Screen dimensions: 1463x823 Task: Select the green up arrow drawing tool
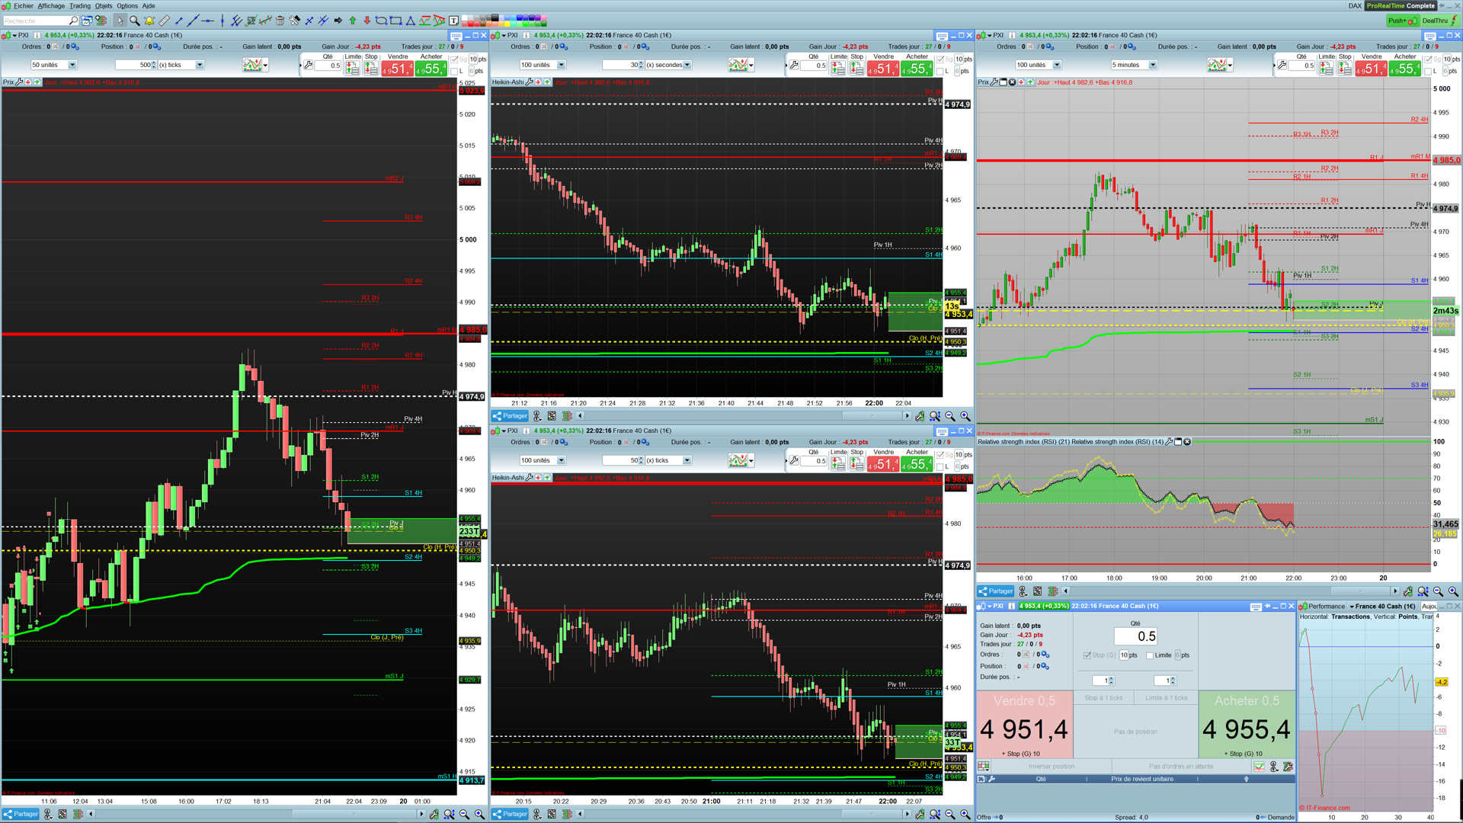(x=353, y=21)
